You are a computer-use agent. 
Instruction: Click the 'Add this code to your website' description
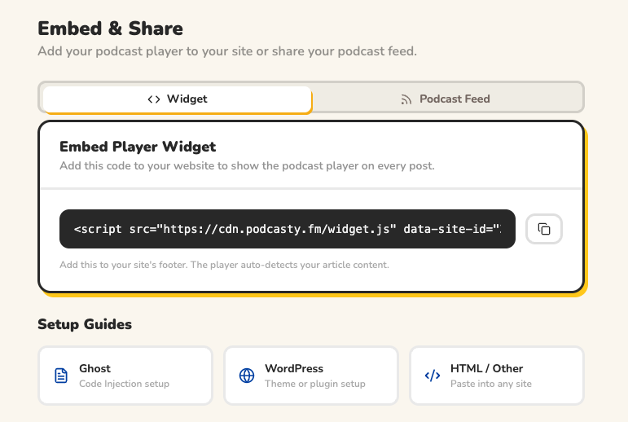(247, 165)
